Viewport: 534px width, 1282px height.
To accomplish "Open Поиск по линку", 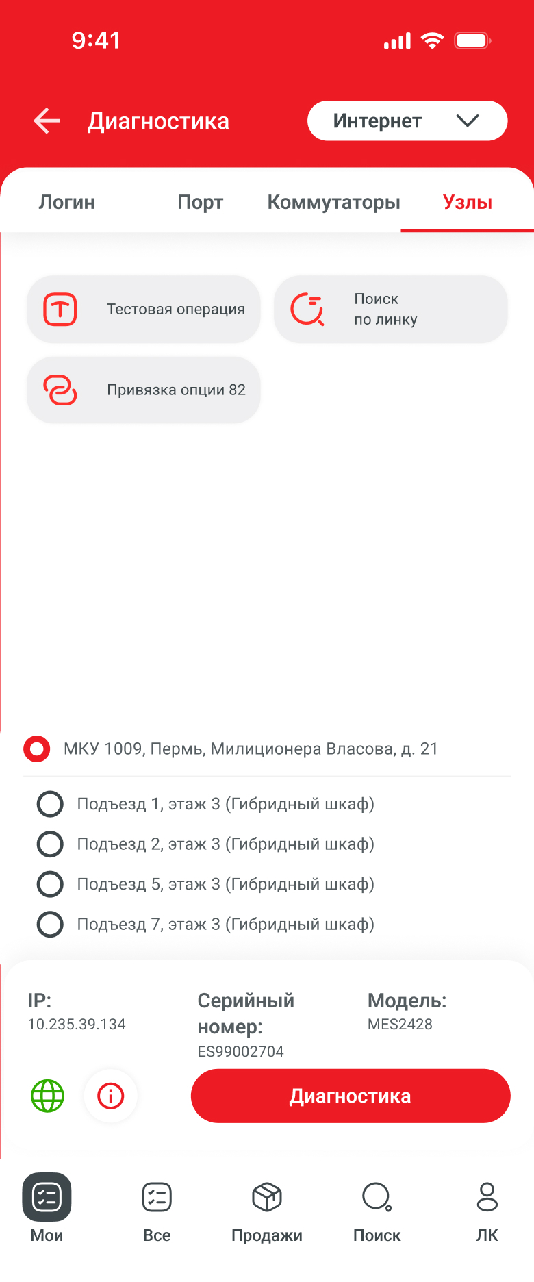I will click(390, 309).
